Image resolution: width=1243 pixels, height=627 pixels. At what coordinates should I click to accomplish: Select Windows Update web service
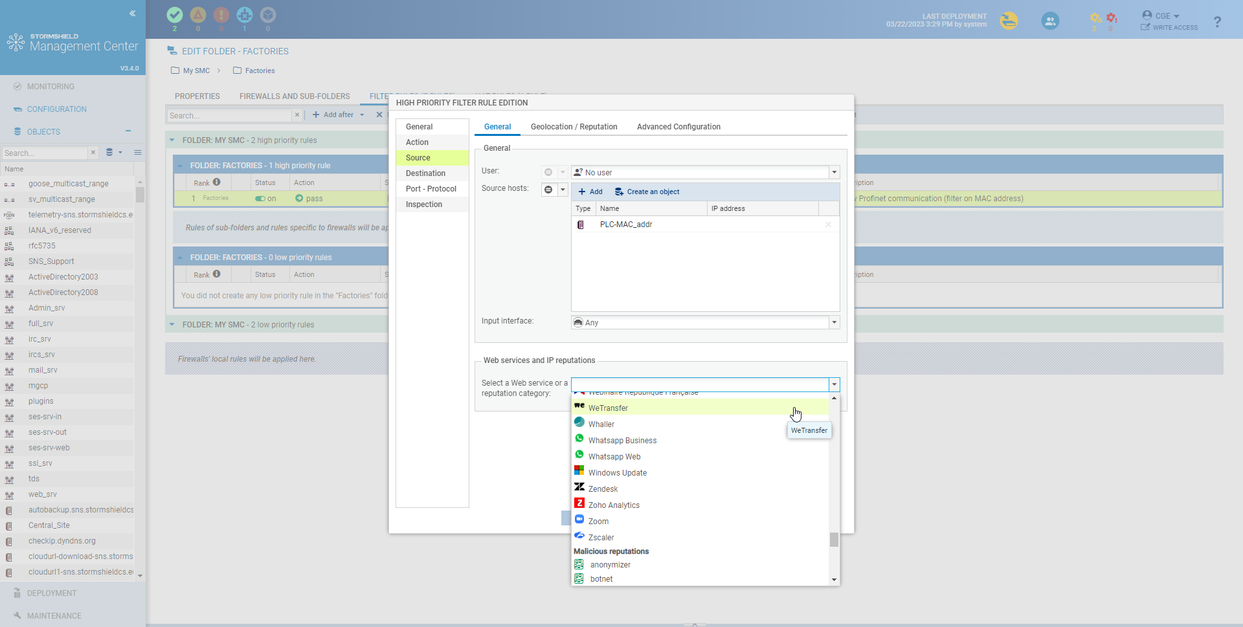[700, 472]
